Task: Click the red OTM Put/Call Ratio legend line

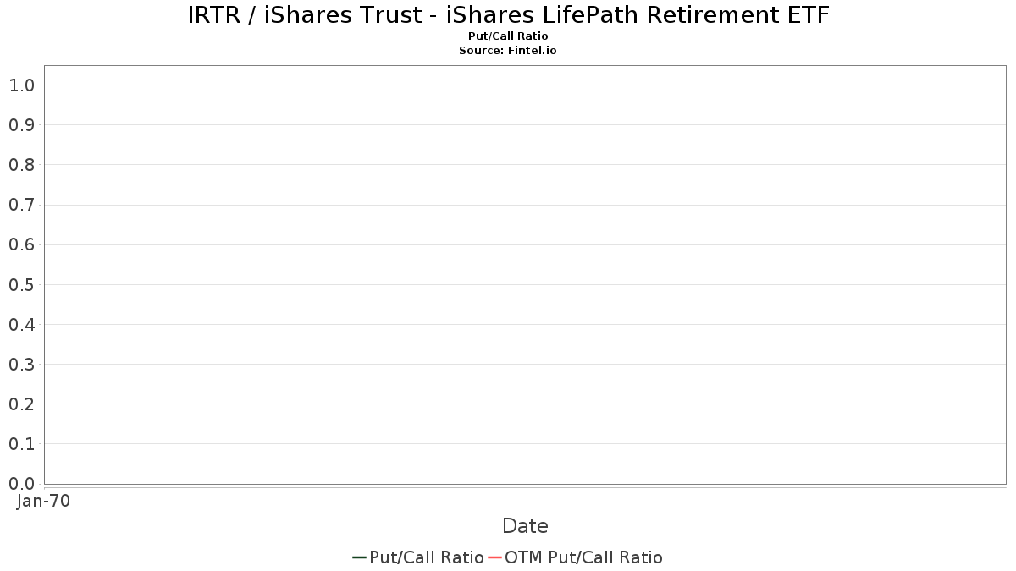Action: (495, 557)
